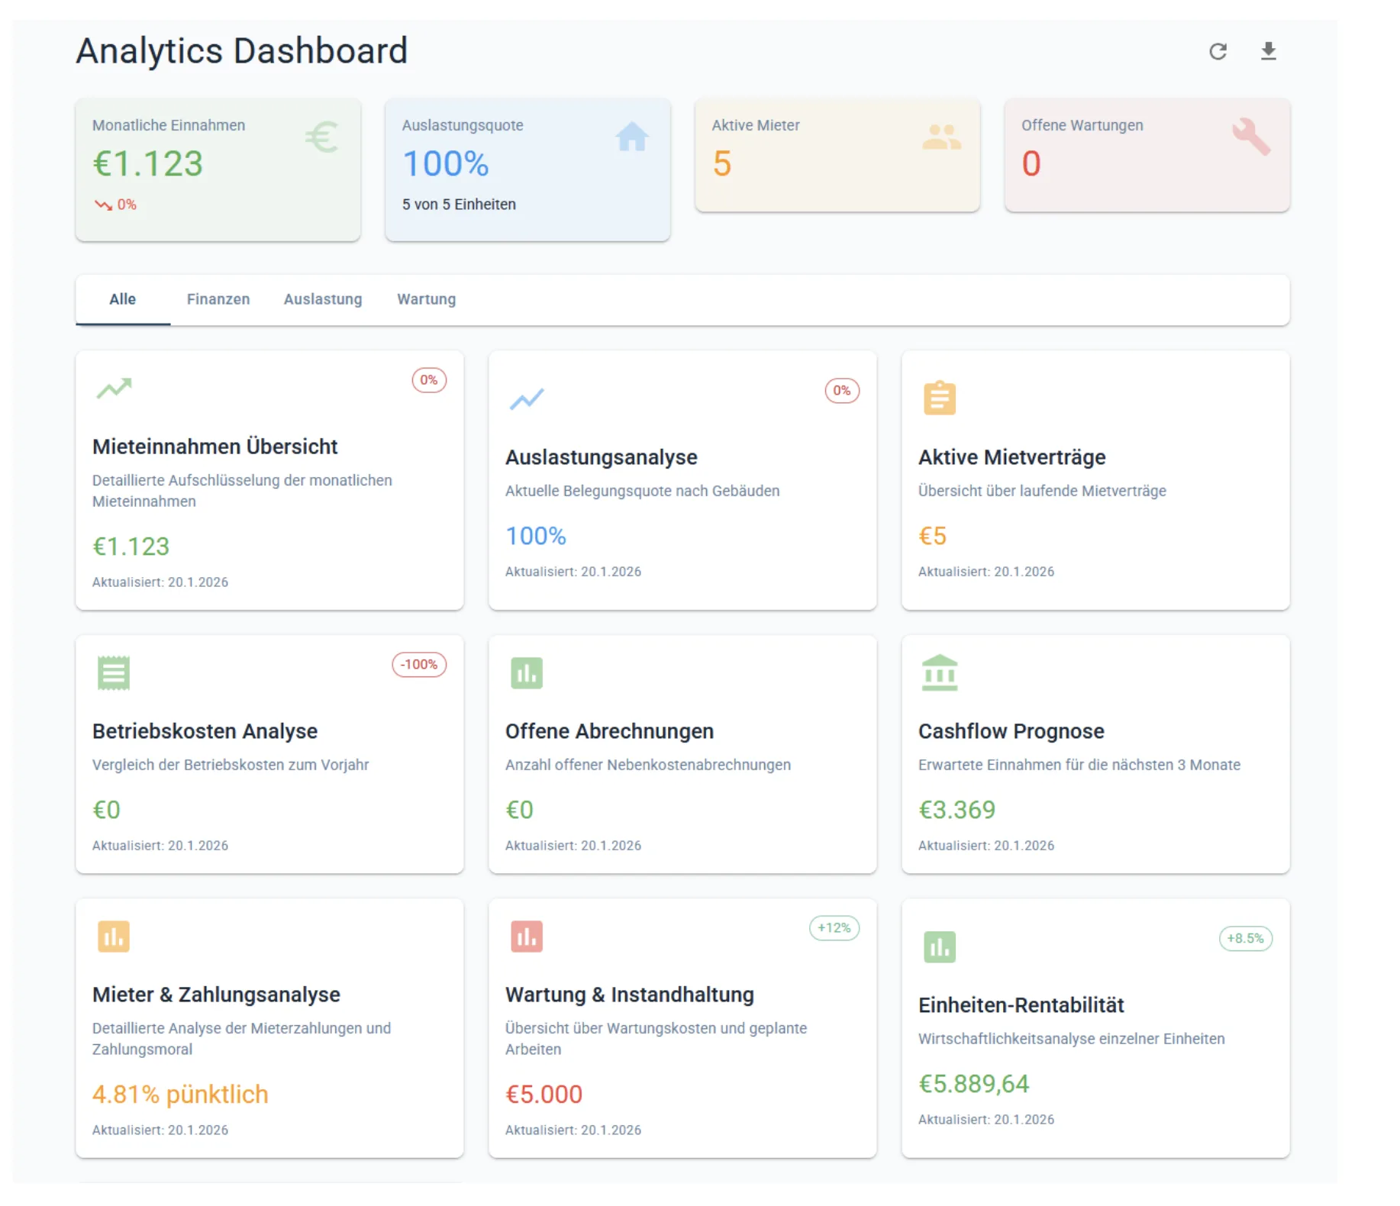1400x1206 pixels.
Task: Click the blue line-chart icon on Auslastungsanalyse
Action: coord(527,398)
